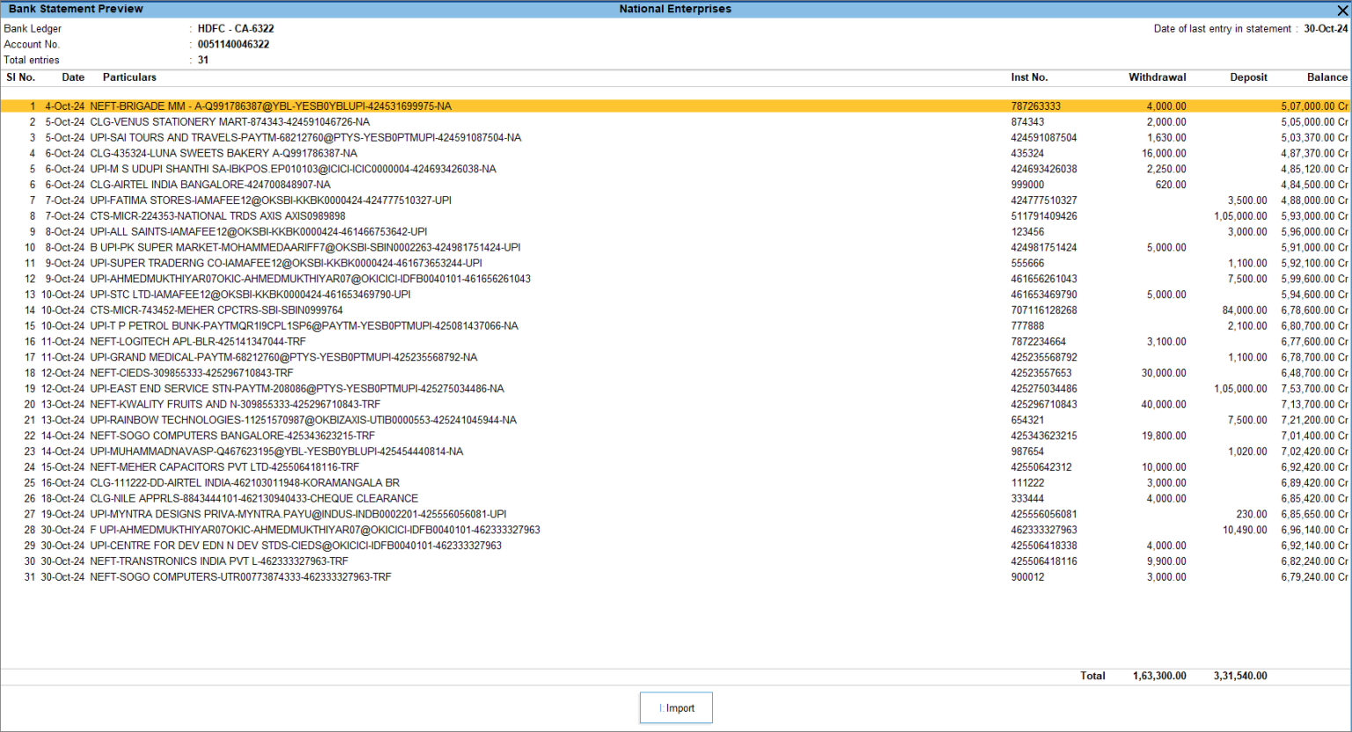Click the Import button
Image resolution: width=1352 pixels, height=732 pixels.
pyautogui.click(x=675, y=707)
